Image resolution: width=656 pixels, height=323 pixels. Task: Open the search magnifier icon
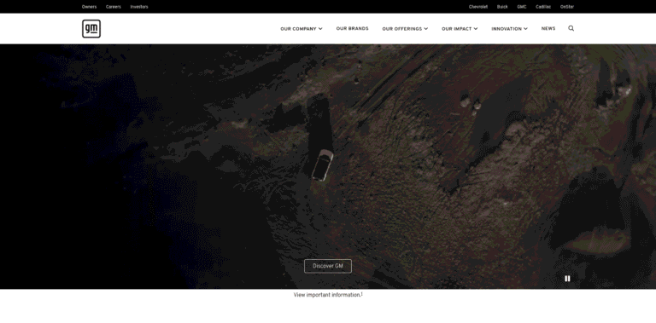[571, 28]
